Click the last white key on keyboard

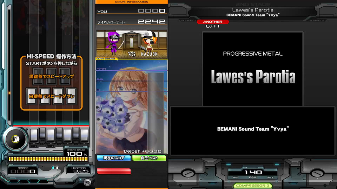[x=84, y=135]
